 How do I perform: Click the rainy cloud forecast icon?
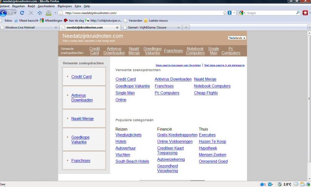click(296, 184)
